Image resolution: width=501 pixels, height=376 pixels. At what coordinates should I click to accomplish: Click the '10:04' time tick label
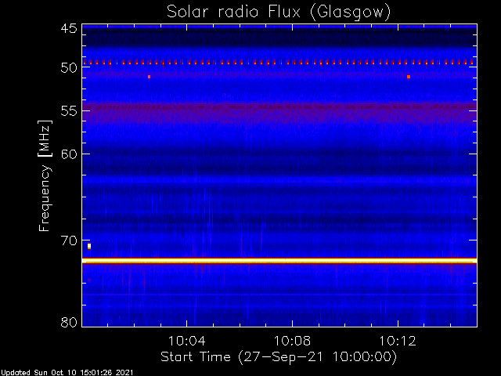click(x=186, y=341)
